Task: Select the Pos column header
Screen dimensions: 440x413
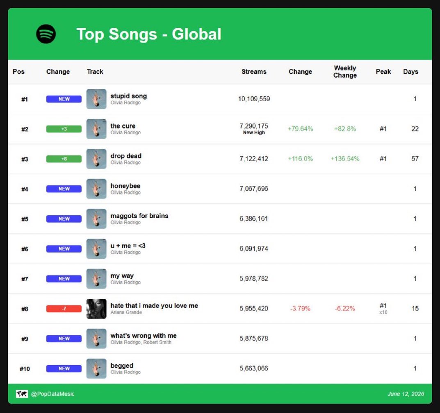Action: tap(18, 72)
